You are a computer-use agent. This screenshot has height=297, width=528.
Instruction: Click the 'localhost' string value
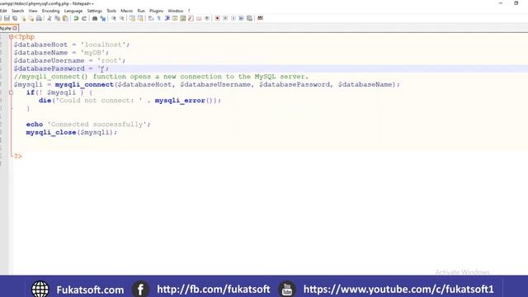coord(103,45)
